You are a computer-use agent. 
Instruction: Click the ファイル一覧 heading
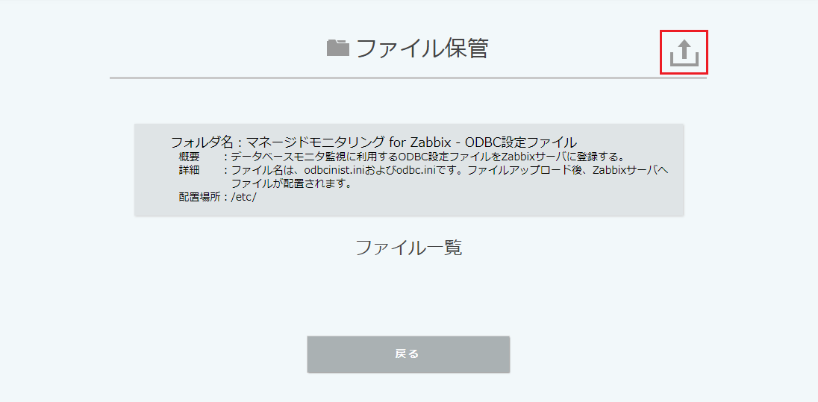(x=408, y=248)
